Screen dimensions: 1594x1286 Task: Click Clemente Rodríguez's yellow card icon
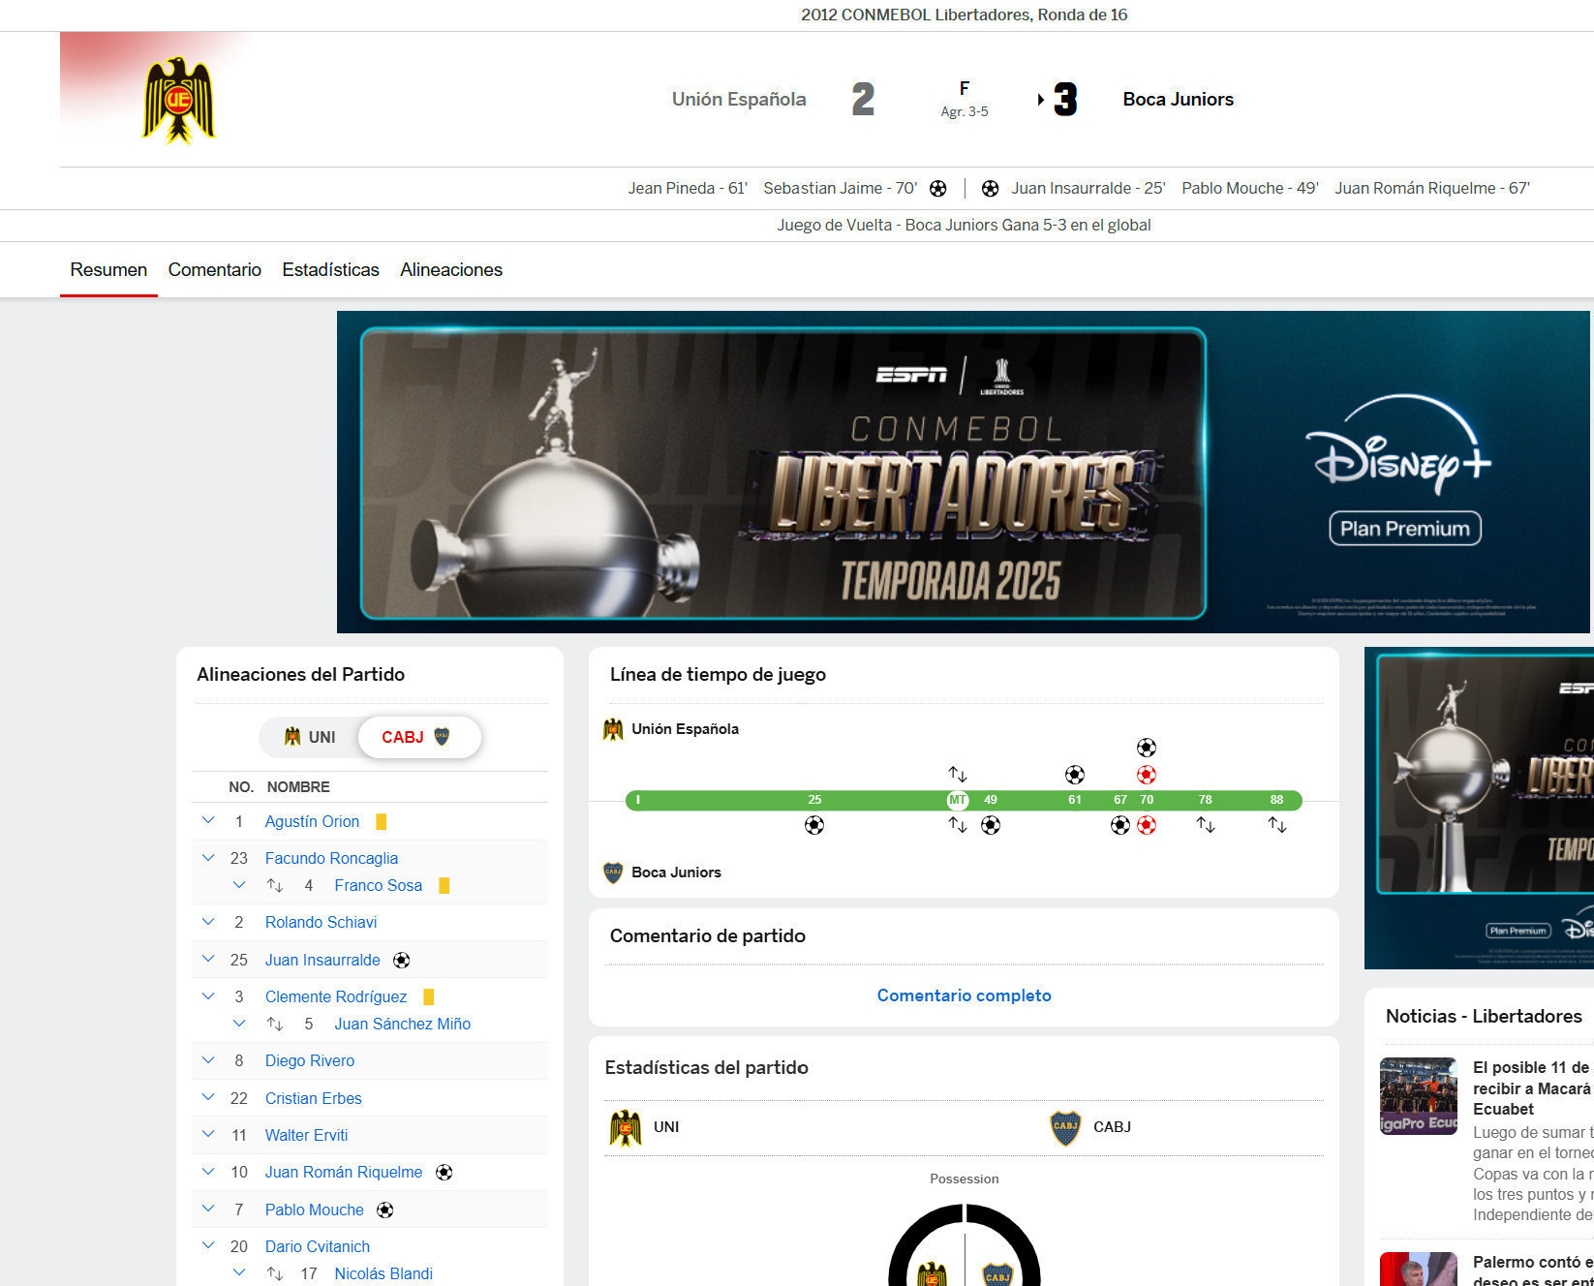pyautogui.click(x=429, y=996)
